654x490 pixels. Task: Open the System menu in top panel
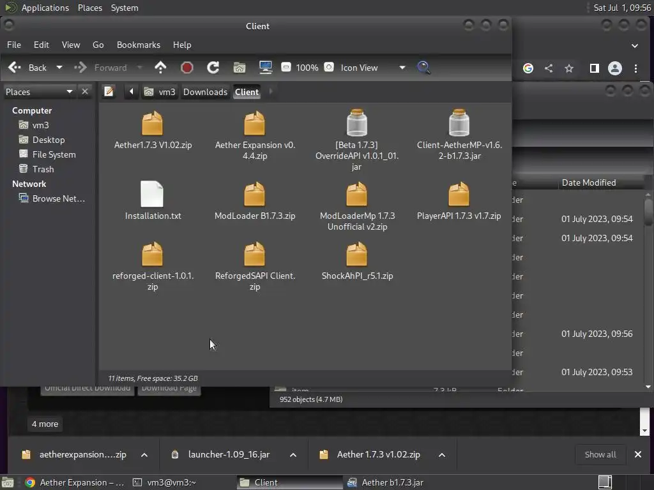click(125, 8)
